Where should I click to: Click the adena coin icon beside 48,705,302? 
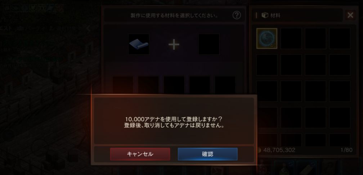click(x=259, y=150)
